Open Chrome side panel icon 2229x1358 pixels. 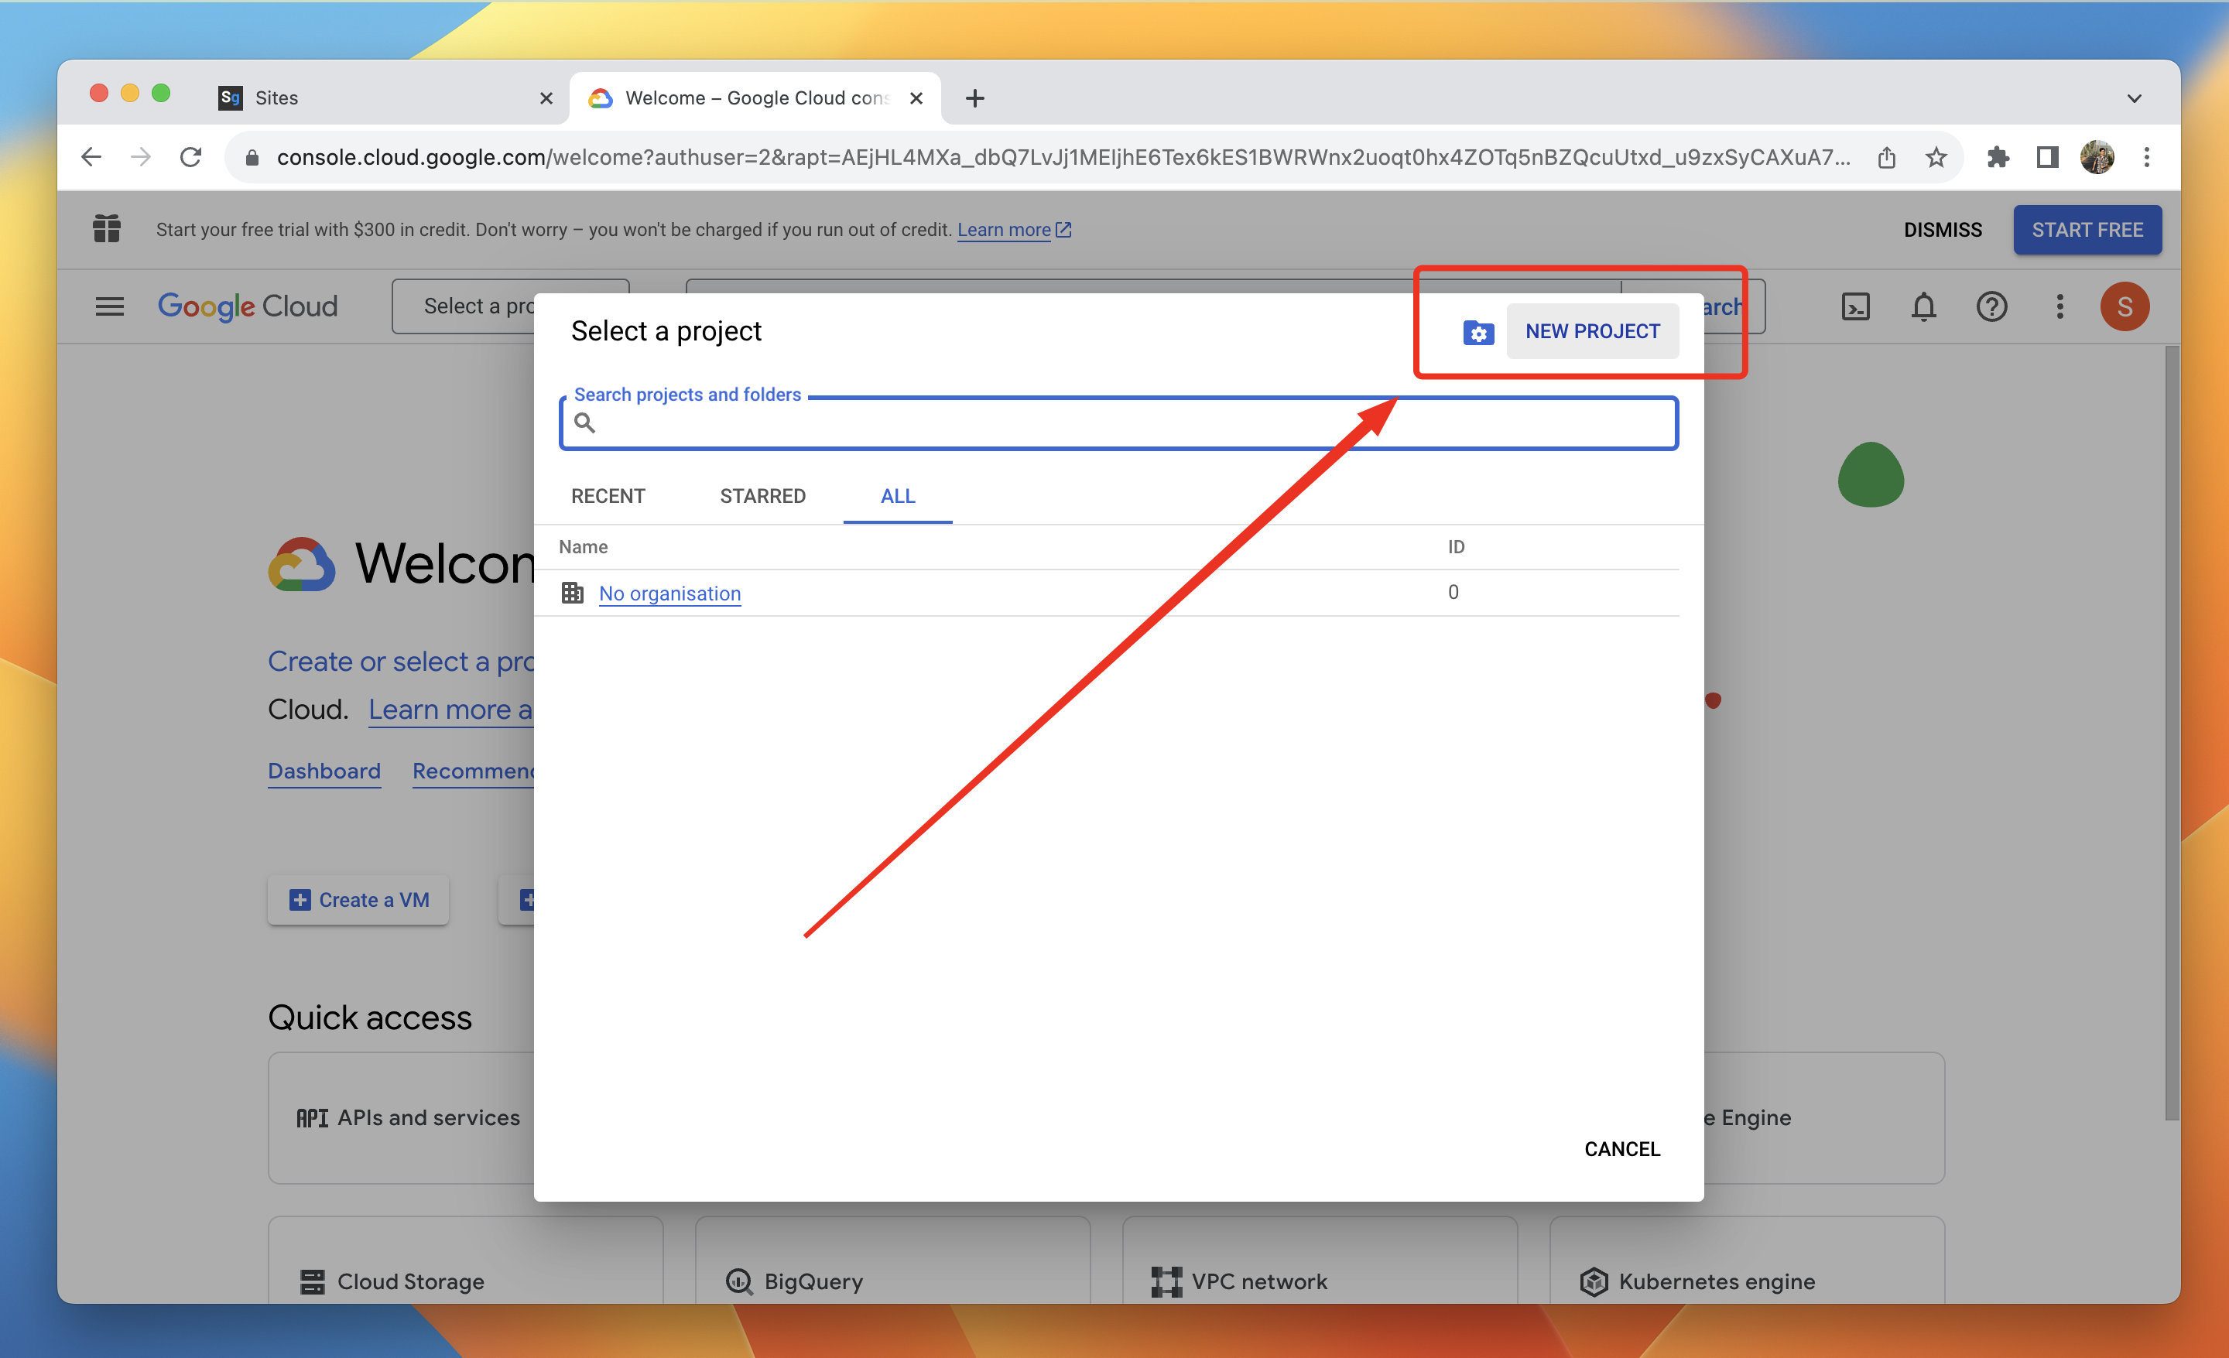pos(2047,157)
